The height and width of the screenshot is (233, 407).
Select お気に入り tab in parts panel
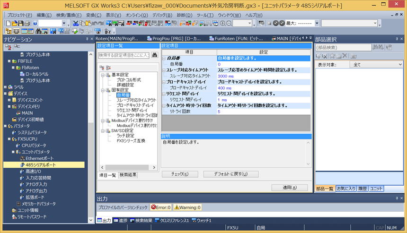346,189
